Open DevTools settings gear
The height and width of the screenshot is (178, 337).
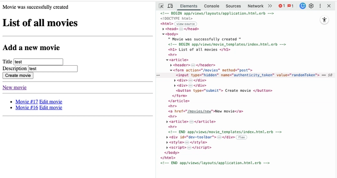311,6
